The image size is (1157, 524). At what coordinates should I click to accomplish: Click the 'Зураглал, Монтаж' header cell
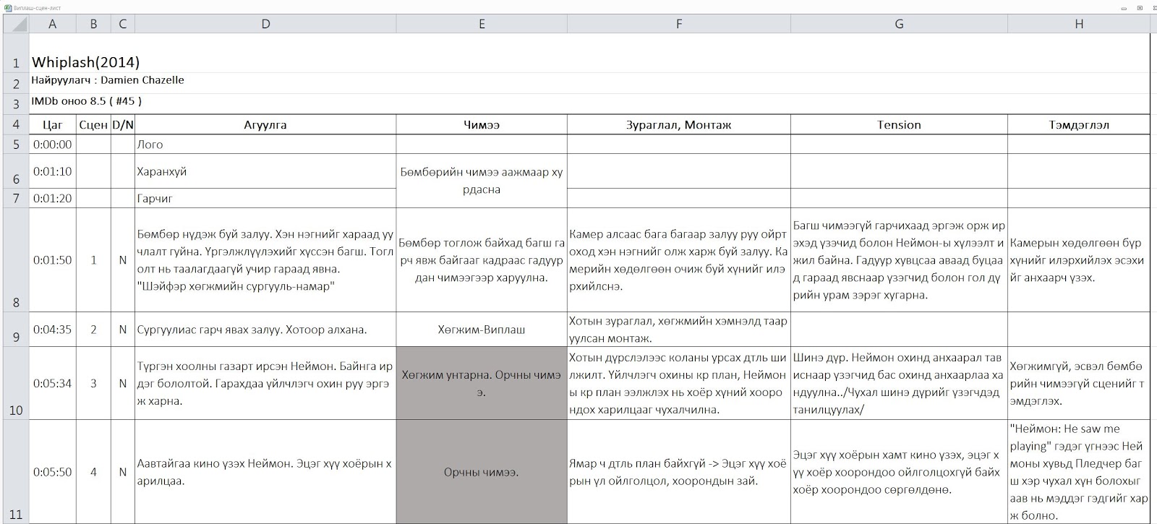tap(679, 124)
